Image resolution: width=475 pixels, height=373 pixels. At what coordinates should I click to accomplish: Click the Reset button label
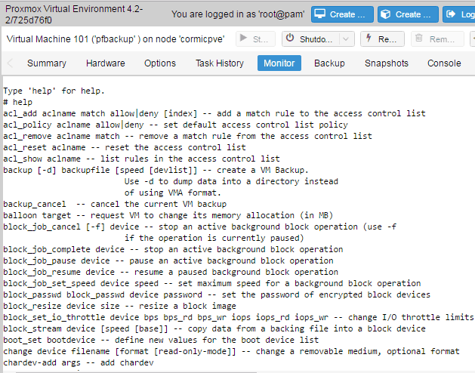coord(387,39)
